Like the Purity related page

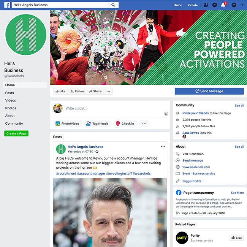(236, 238)
